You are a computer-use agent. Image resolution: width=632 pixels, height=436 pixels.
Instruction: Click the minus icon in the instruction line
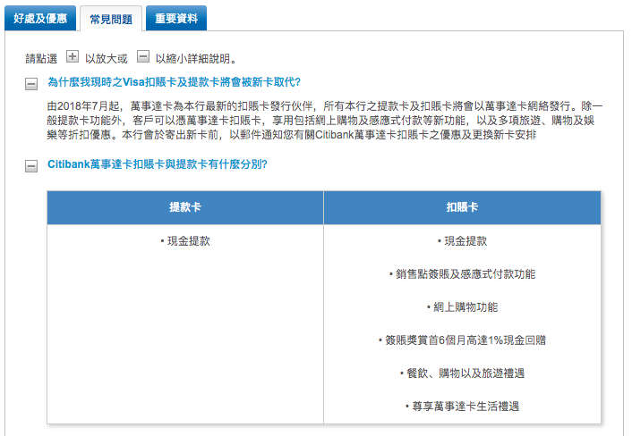coord(143,56)
